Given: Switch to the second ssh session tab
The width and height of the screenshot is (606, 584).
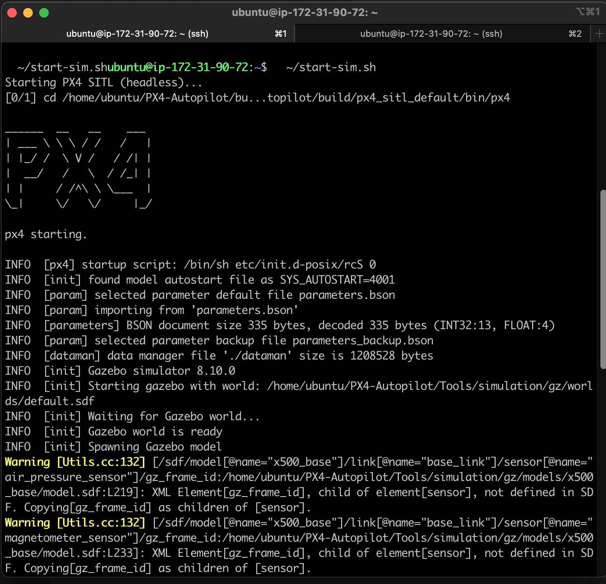Looking at the screenshot, I should 432,34.
